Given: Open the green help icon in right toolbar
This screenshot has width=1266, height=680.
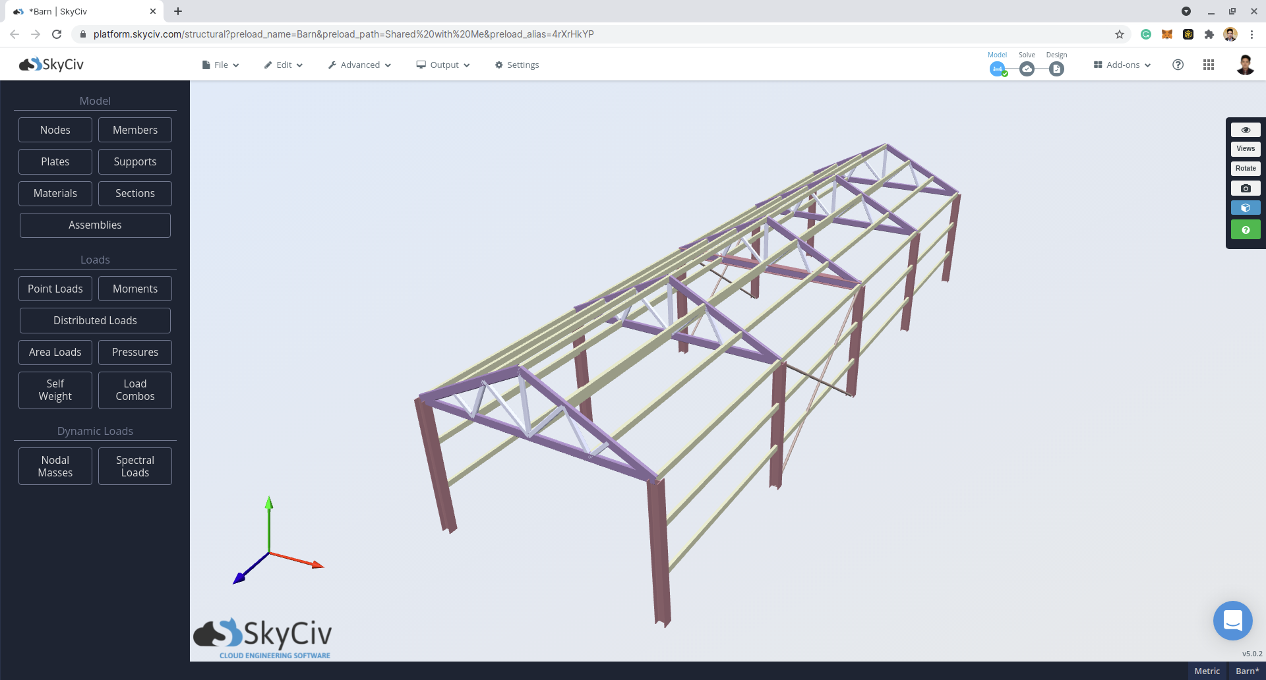Looking at the screenshot, I should [x=1245, y=229].
